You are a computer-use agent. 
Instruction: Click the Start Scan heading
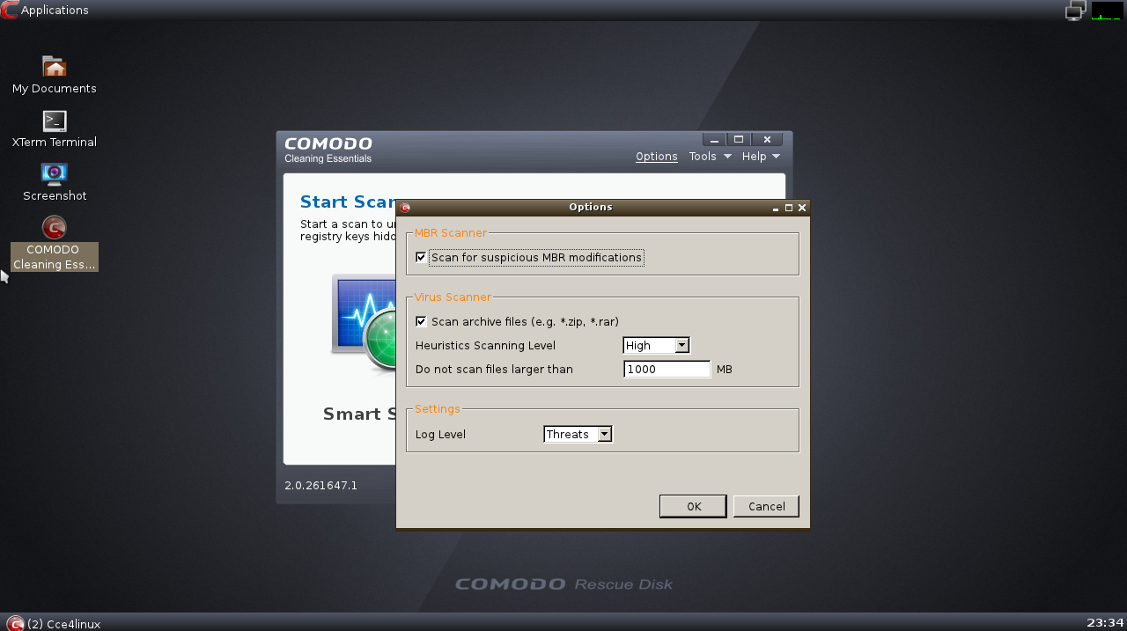click(348, 202)
